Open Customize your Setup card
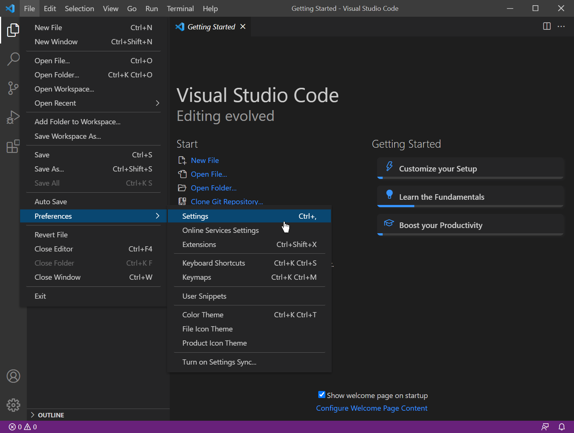This screenshot has height=433, width=574. (x=470, y=168)
